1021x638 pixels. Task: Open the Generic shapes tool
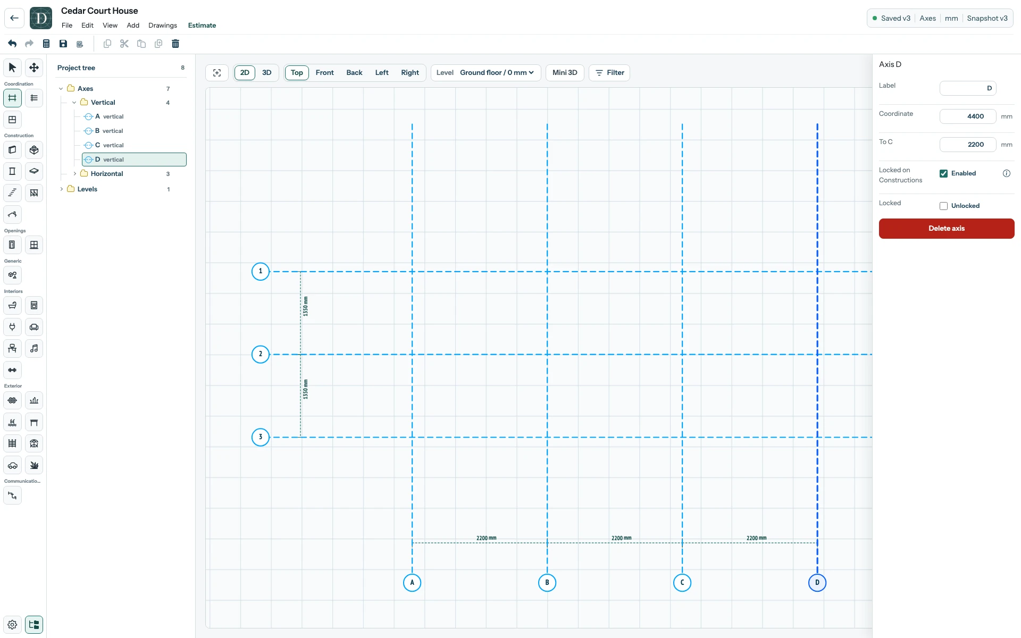[x=12, y=275]
